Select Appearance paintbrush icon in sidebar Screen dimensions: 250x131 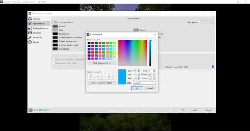click(30, 24)
